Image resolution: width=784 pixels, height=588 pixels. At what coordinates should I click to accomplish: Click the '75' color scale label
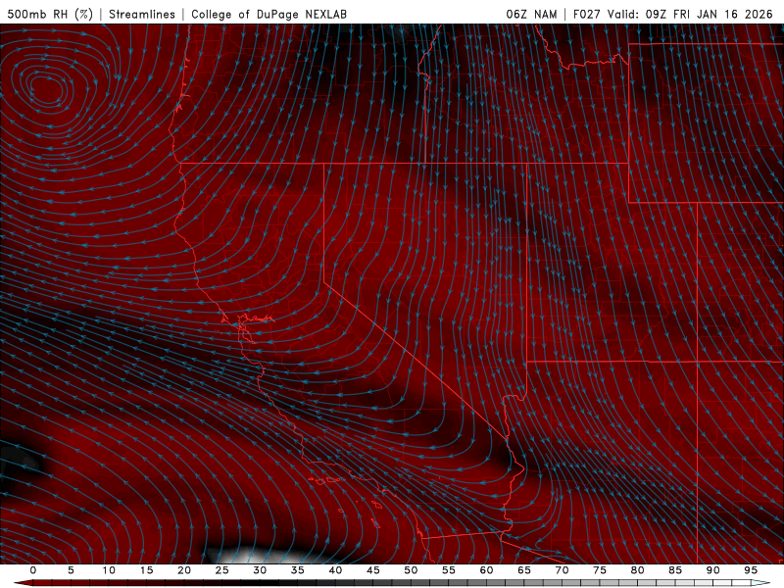click(600, 570)
